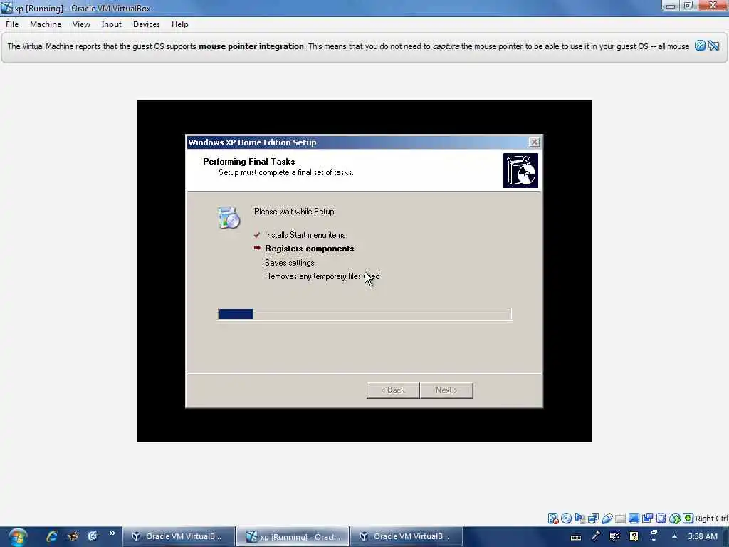Click the 3:38 AM clock
The width and height of the screenshot is (729, 547).
[x=703, y=536]
